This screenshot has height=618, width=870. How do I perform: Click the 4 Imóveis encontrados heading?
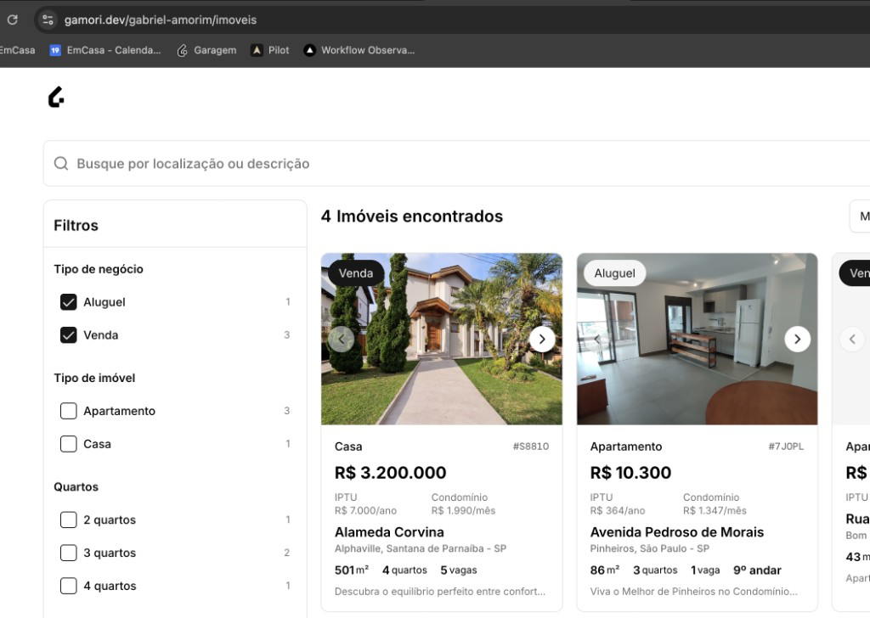[x=412, y=216]
